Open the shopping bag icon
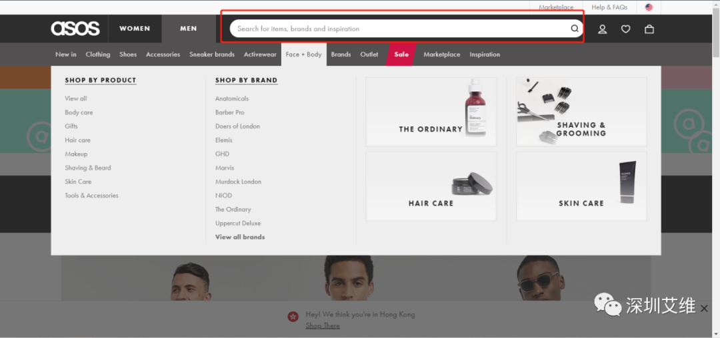 [649, 29]
